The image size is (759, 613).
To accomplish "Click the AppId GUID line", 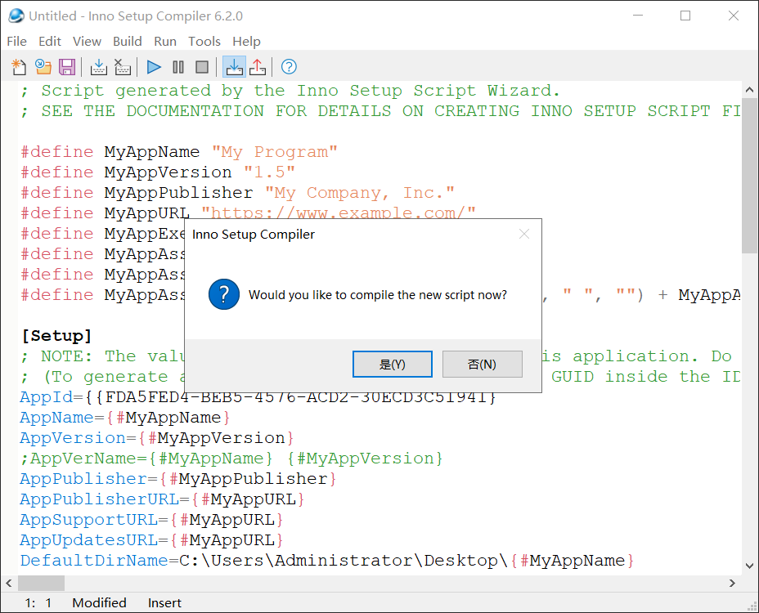I will click(258, 397).
